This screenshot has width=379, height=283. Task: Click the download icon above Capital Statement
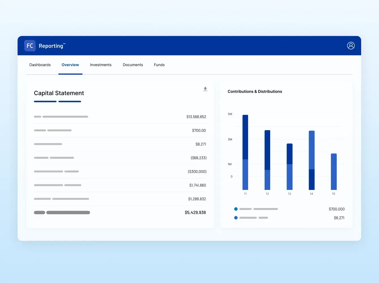(205, 89)
